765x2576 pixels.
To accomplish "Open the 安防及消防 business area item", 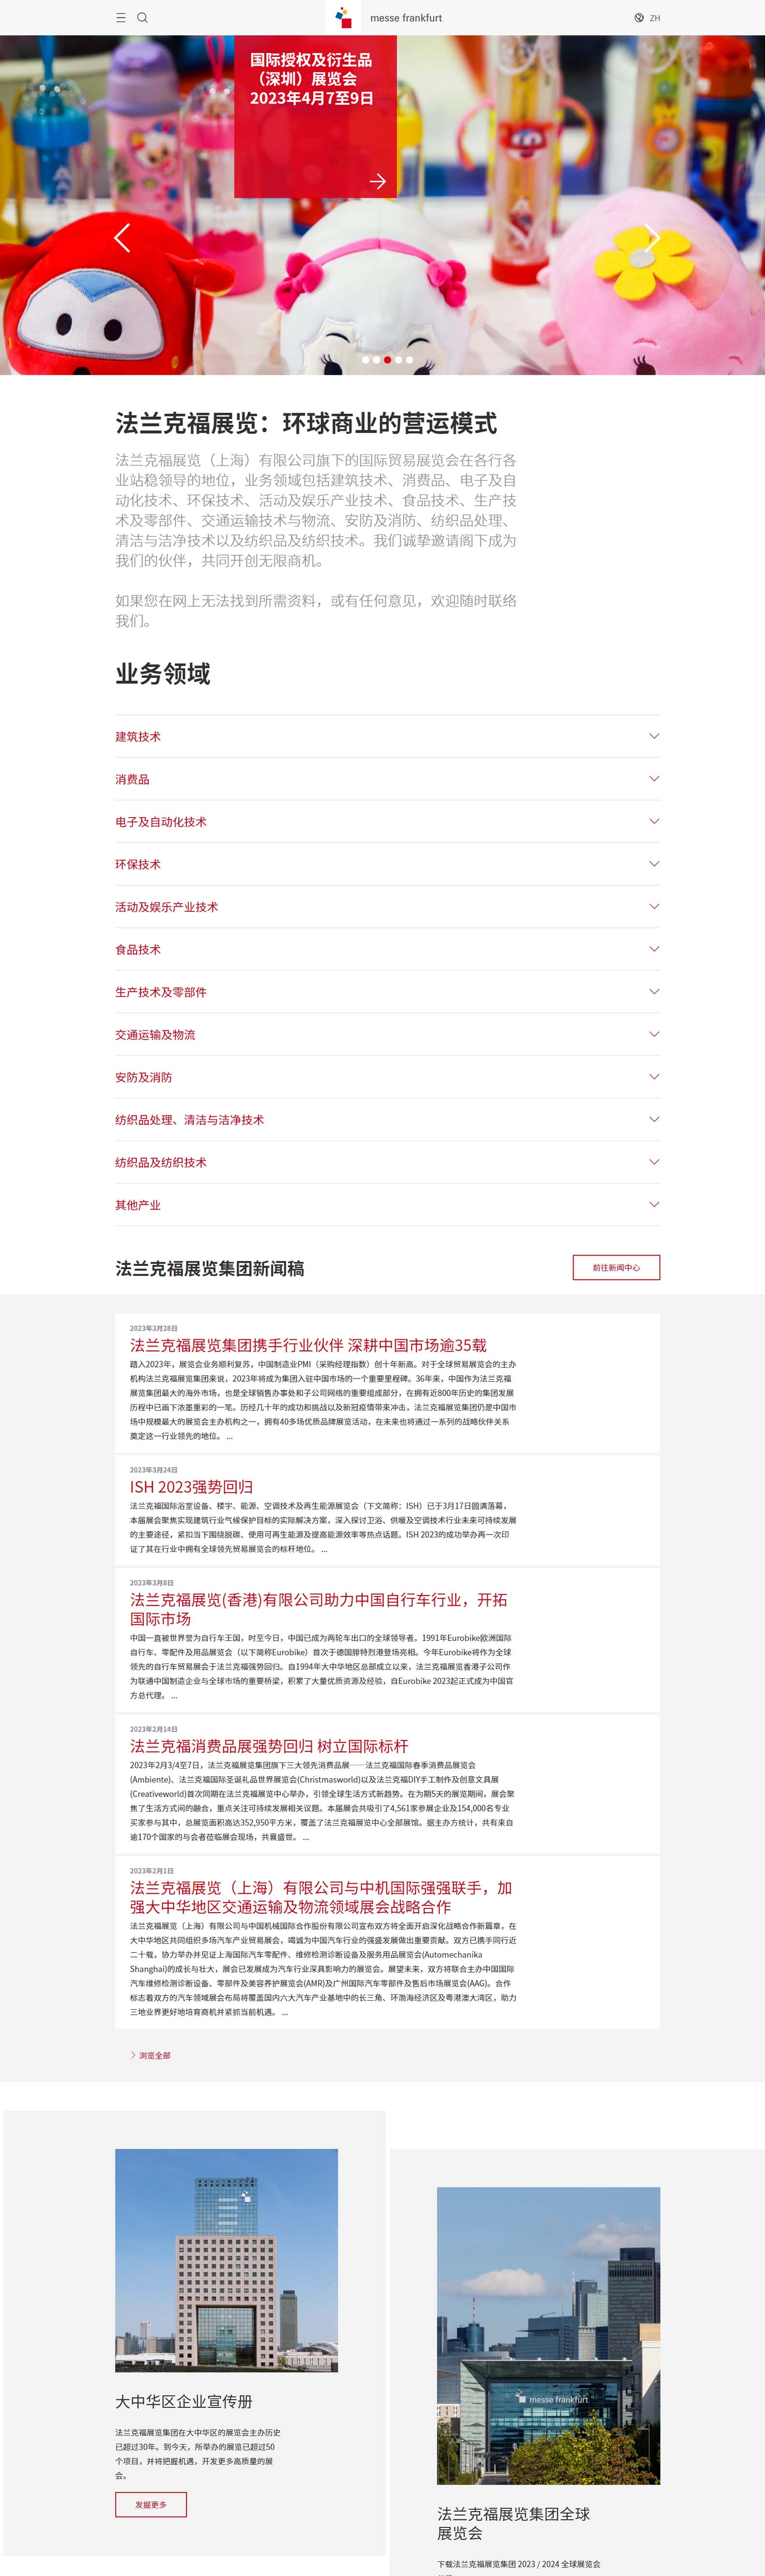I will point(143,1077).
